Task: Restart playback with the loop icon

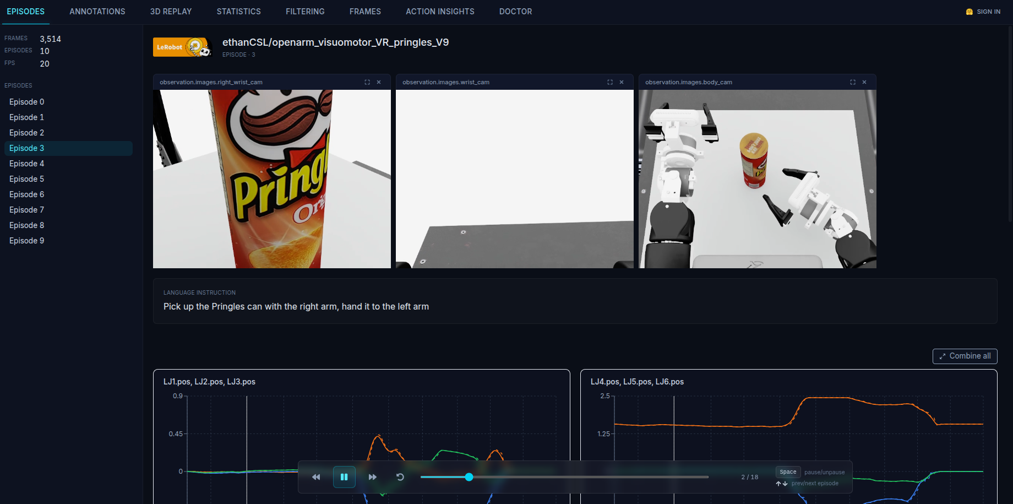Action: pos(400,477)
